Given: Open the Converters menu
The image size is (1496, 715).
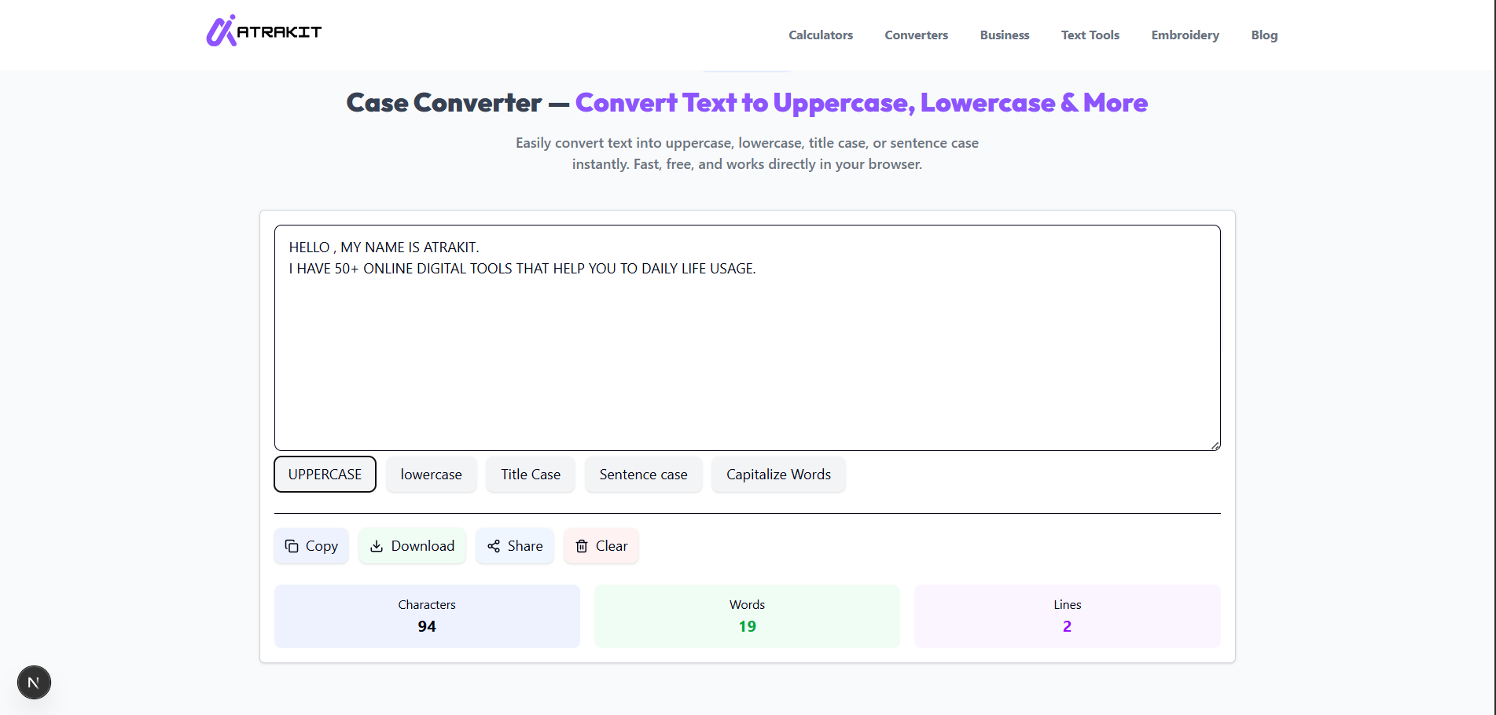Looking at the screenshot, I should tap(917, 35).
